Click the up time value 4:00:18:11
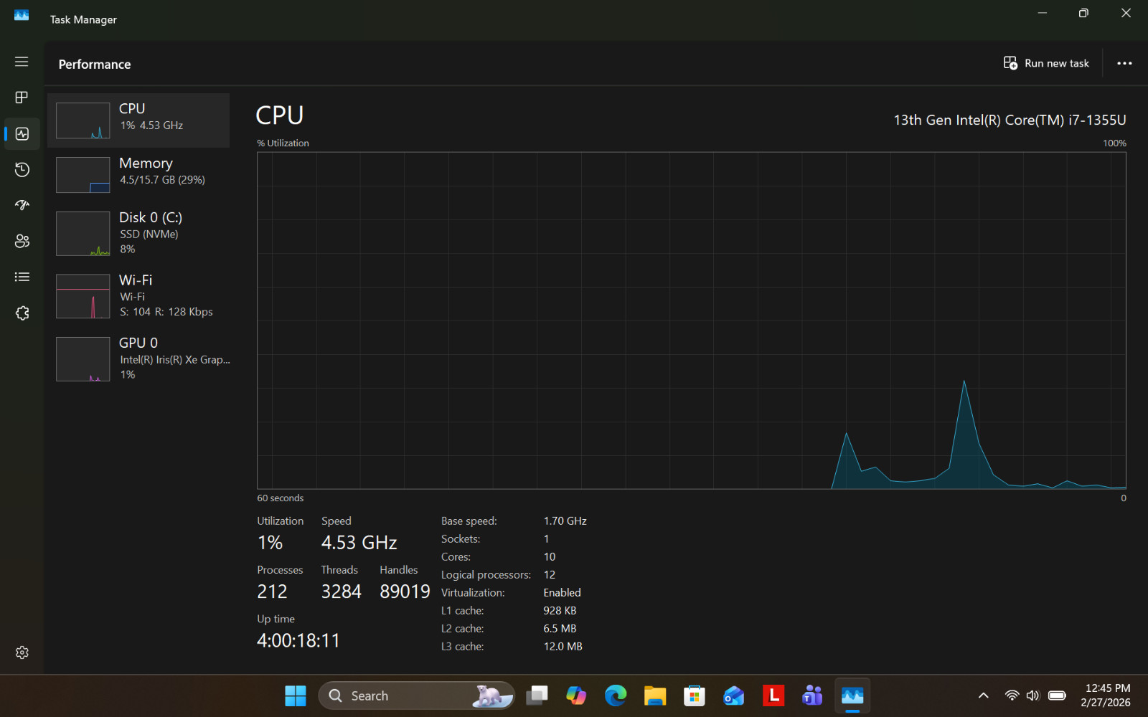 [x=298, y=640]
